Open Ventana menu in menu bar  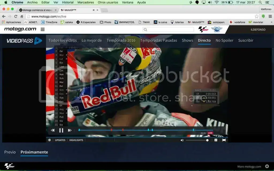128,2
